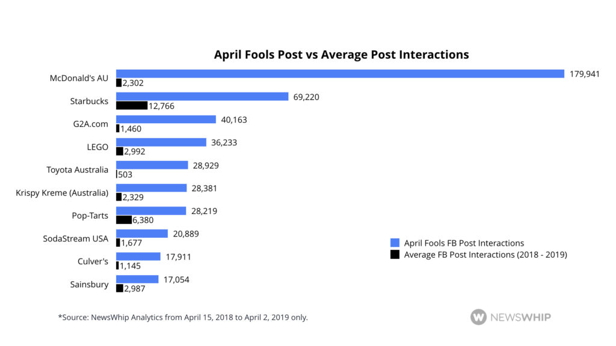Click the Culver's April Fools bar
The height and width of the screenshot is (346, 616).
click(x=138, y=256)
